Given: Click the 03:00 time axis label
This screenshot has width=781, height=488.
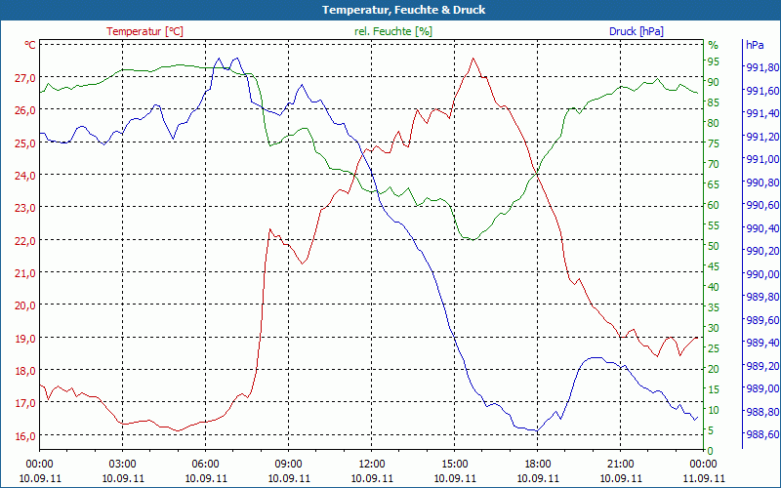Looking at the screenshot, I should [x=123, y=465].
